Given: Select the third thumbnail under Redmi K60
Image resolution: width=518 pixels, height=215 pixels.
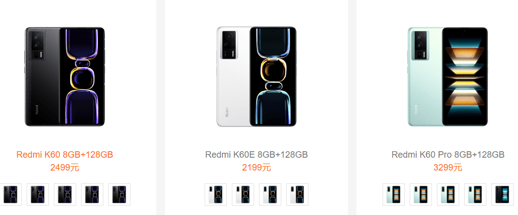Looking at the screenshot, I should [x=65, y=194].
